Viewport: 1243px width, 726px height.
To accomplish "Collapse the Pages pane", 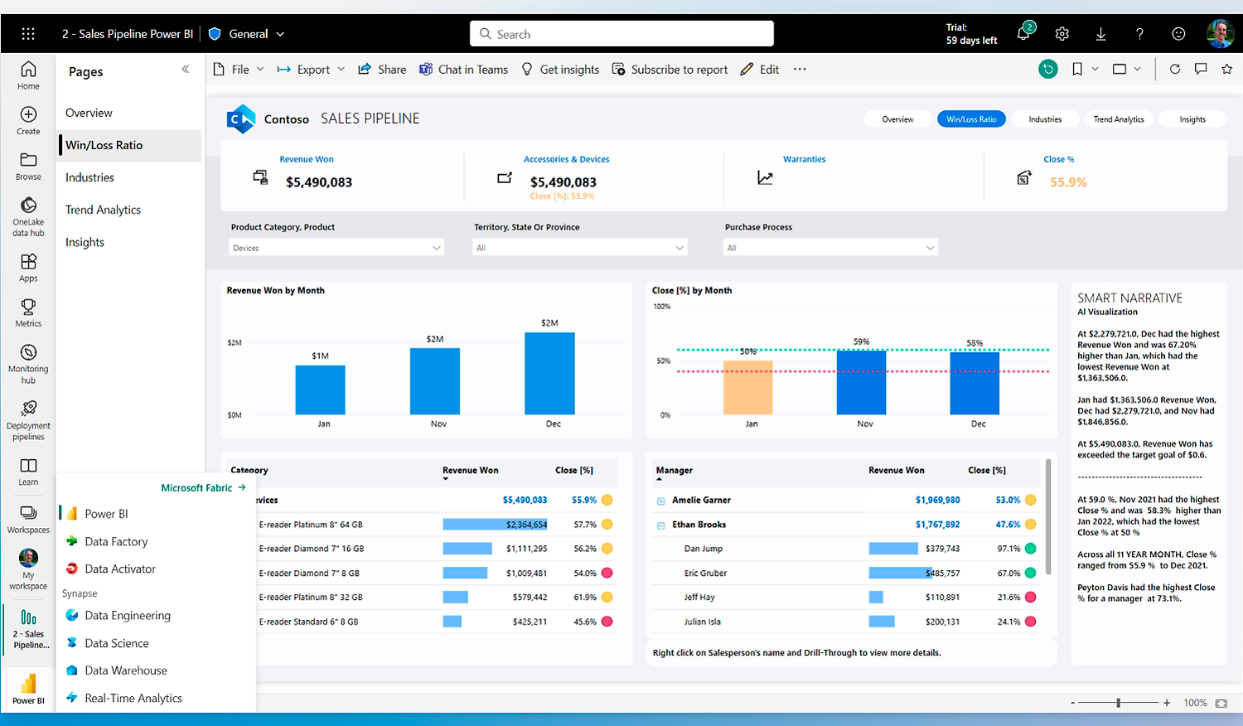I will pos(186,69).
